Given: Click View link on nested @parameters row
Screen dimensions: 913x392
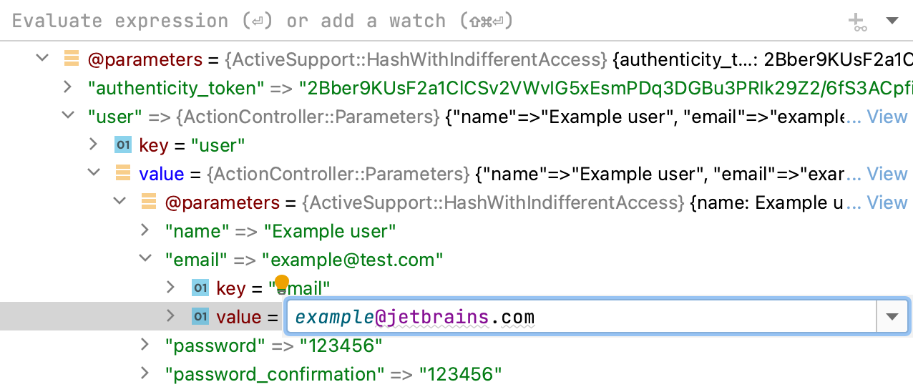Looking at the screenshot, I should point(887,202).
